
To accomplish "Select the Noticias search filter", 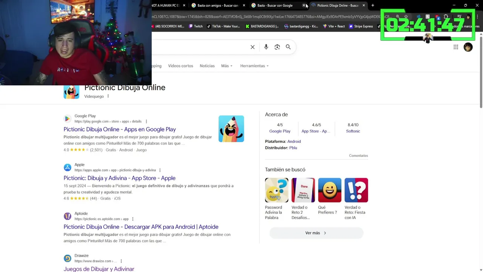I will pyautogui.click(x=207, y=66).
